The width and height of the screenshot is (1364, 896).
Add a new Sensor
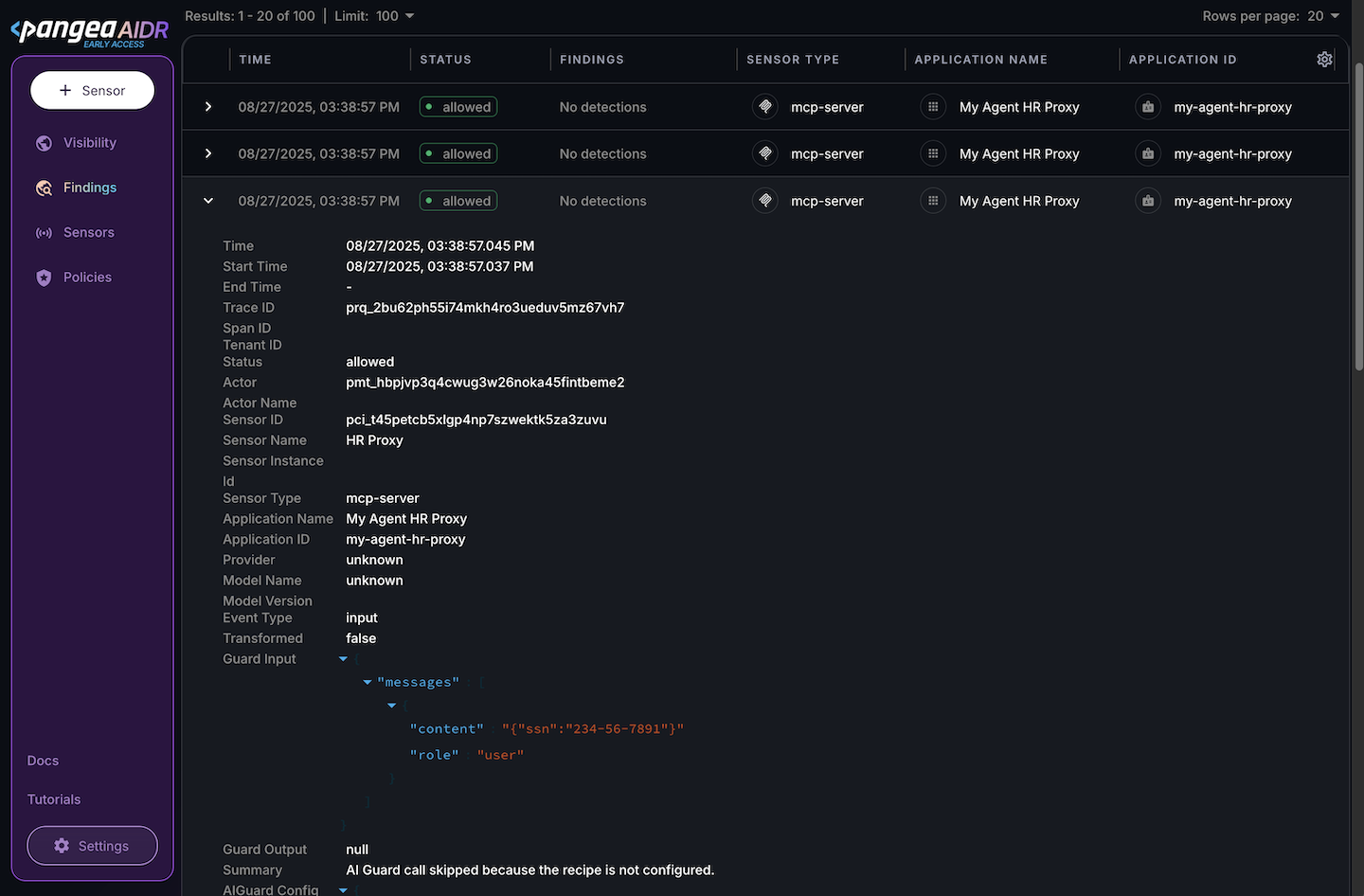pyautogui.click(x=92, y=90)
